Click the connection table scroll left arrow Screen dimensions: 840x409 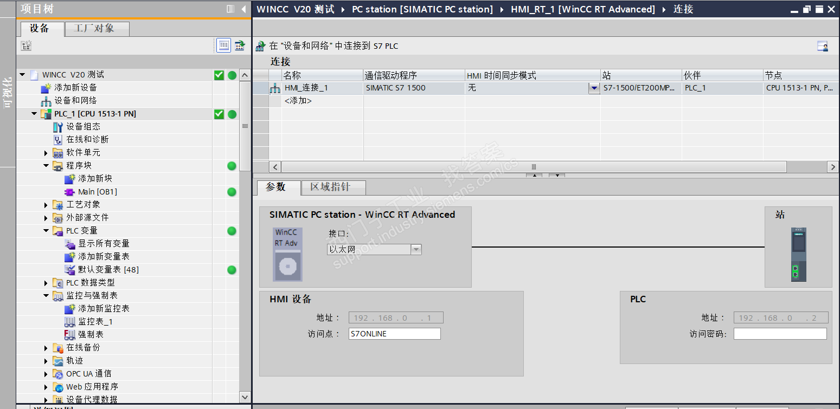click(275, 167)
